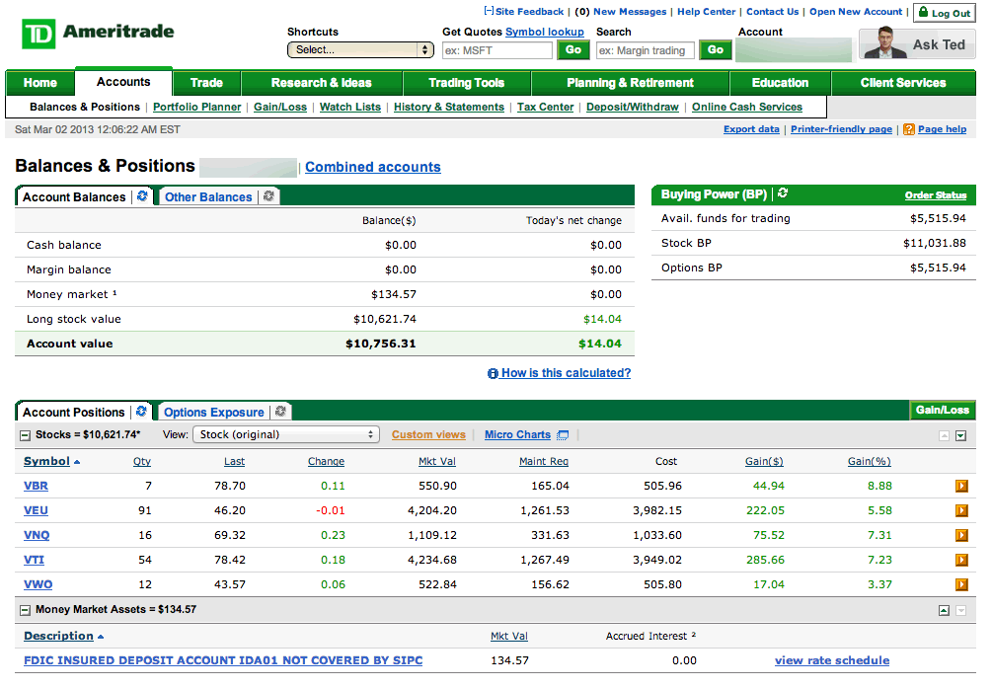Click the Ask Ted avatar

point(884,43)
